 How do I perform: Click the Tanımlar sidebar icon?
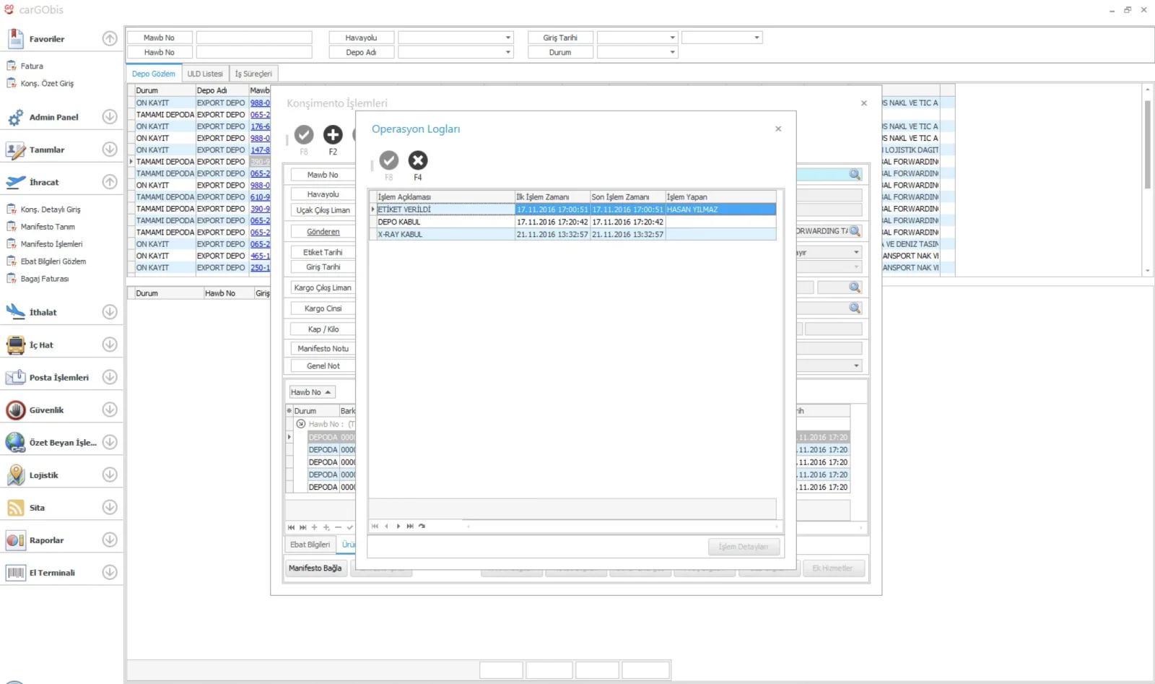[x=15, y=150]
